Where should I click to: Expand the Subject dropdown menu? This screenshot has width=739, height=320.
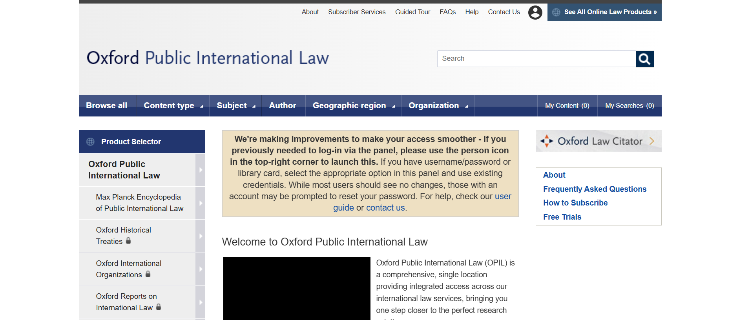pos(235,105)
